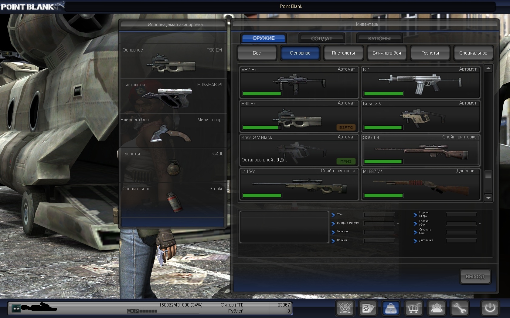Click the backpack inventory icon

click(391, 308)
